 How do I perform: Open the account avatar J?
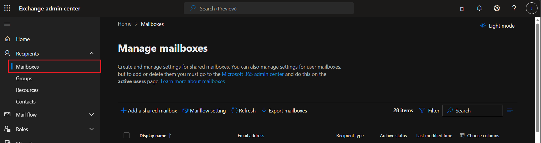(531, 8)
